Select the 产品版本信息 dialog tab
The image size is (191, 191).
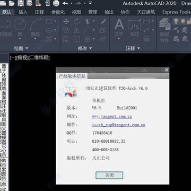point(72,76)
